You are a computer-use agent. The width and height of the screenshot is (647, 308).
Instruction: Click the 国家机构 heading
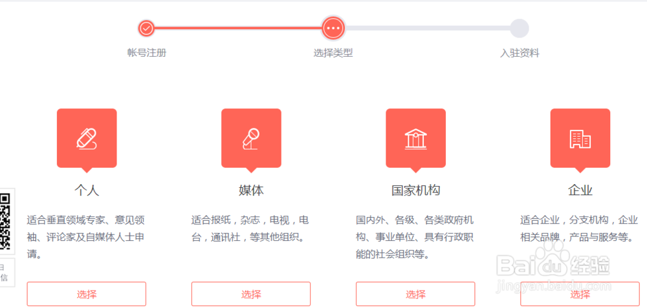[415, 190]
